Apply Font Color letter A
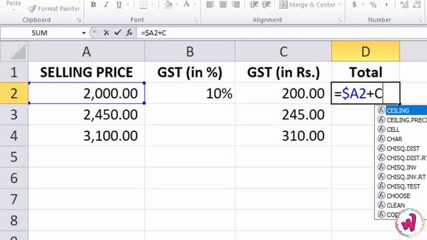 click(x=186, y=5)
